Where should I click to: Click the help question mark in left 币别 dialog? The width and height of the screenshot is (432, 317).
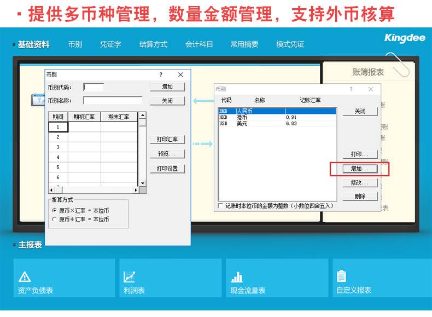pos(161,74)
